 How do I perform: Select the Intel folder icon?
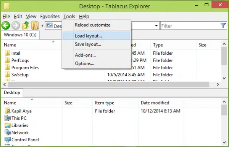(7, 53)
